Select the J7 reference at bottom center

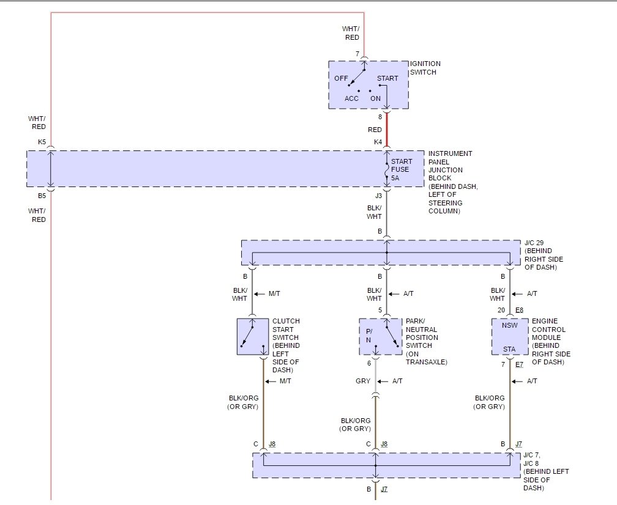coord(384,489)
